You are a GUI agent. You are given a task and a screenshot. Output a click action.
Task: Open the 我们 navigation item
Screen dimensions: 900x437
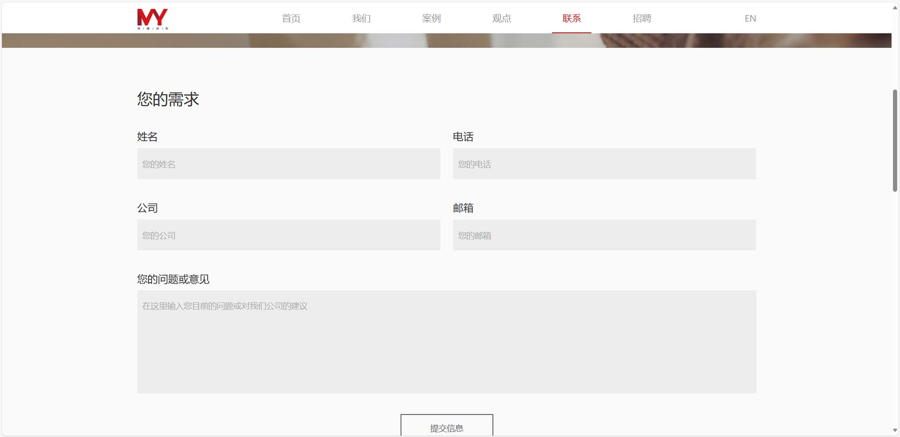pyautogui.click(x=361, y=18)
